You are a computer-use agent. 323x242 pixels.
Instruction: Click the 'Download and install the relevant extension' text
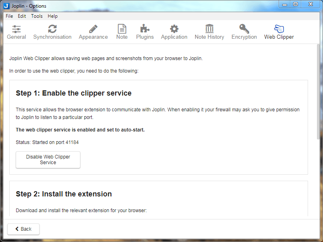pos(81,211)
